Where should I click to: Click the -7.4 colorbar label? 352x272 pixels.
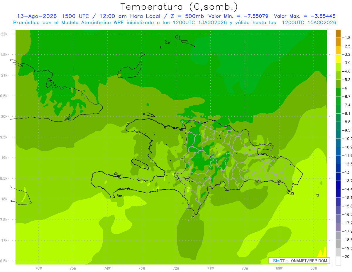[347, 105]
